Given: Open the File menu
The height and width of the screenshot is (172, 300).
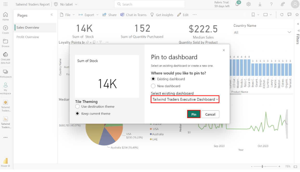Looking at the screenshot, I should coord(67,15).
